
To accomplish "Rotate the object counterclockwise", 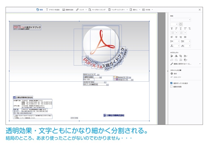I will tap(172, 60).
